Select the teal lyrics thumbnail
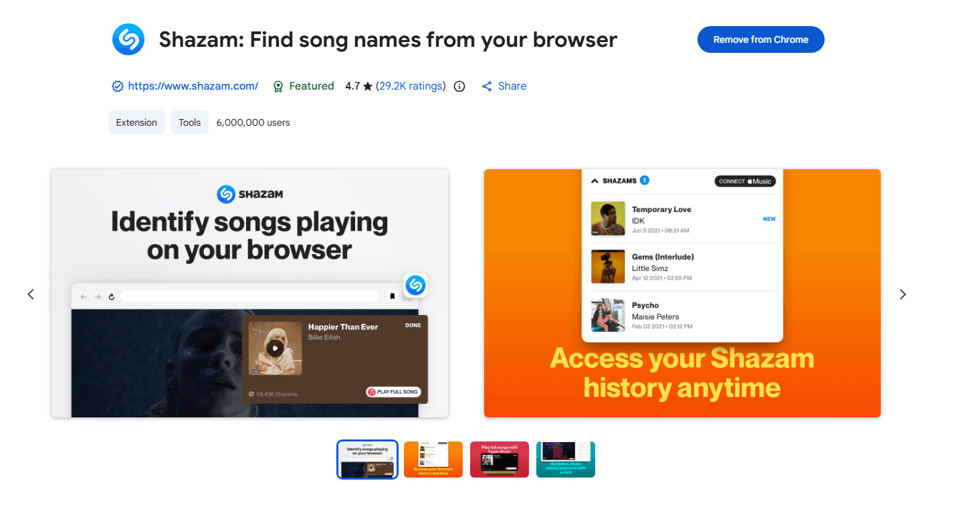 [x=566, y=460]
